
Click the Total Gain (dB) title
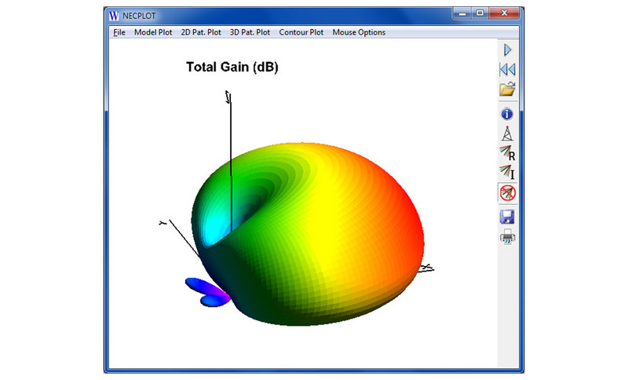(232, 67)
